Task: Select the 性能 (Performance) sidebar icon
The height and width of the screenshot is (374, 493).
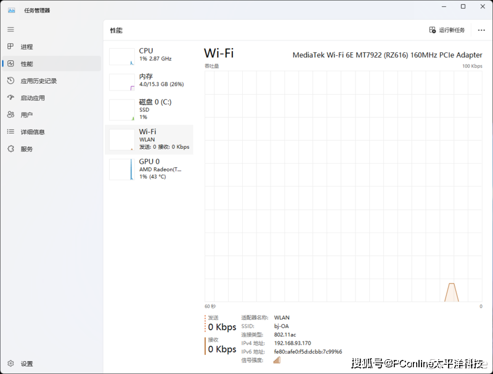Action: 10,64
